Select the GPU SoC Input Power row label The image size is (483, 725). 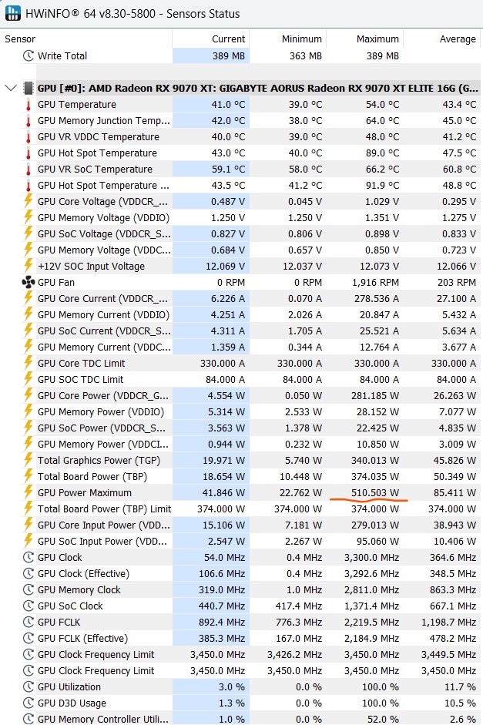pyautogui.click(x=102, y=541)
